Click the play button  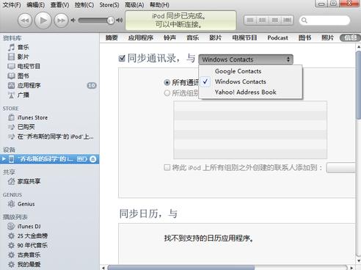(x=43, y=20)
